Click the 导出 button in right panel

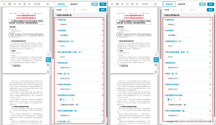pyautogui.click(x=211, y=4)
